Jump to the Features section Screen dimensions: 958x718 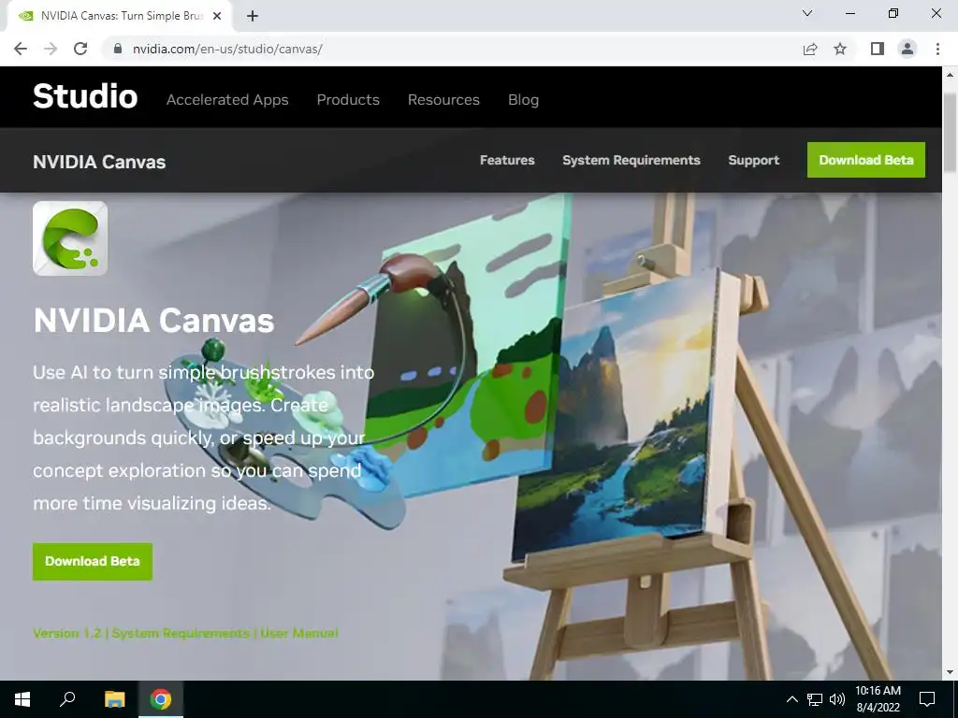coord(507,160)
